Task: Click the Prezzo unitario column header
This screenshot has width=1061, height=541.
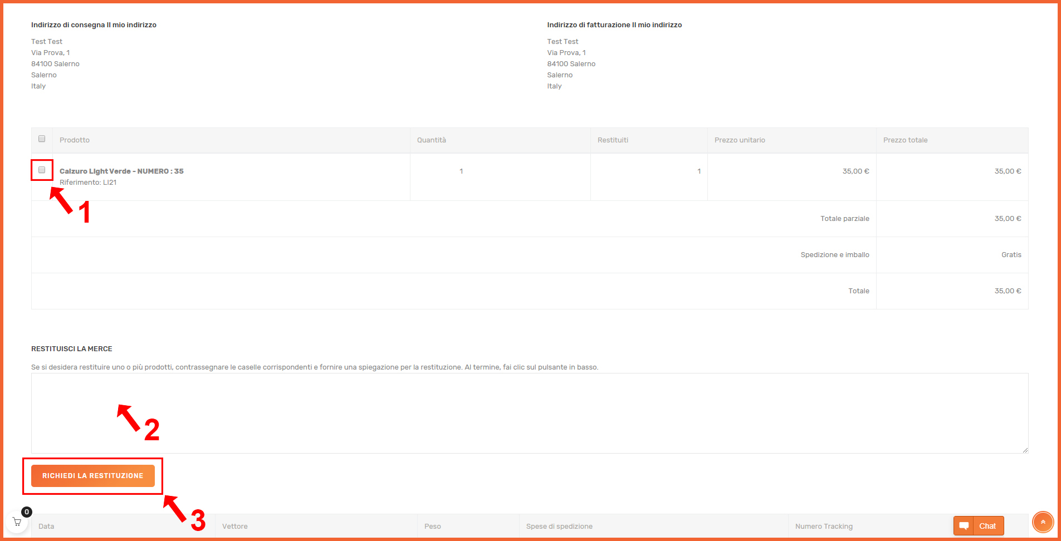Action: (740, 140)
